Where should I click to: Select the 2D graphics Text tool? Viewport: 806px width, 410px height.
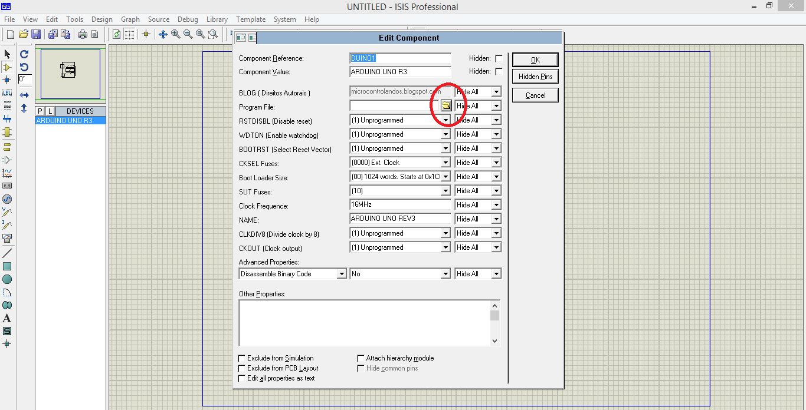[7, 318]
